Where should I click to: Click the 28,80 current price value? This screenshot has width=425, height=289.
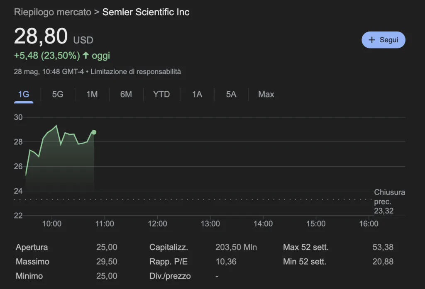41,36
